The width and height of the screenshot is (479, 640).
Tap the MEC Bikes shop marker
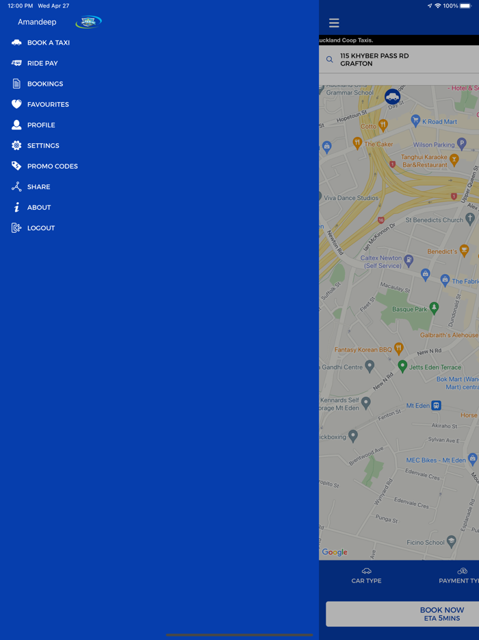coord(472,460)
